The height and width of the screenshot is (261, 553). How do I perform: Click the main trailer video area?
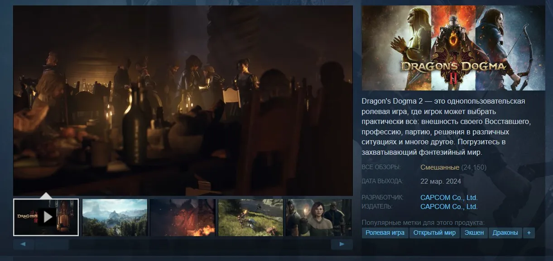pos(183,100)
